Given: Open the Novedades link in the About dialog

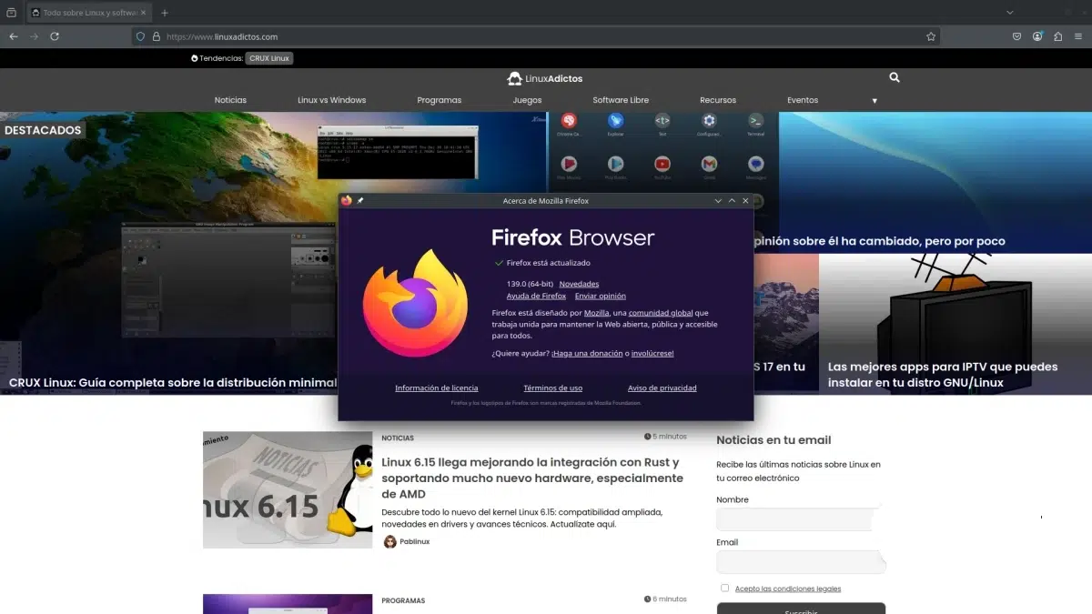Looking at the screenshot, I should [x=579, y=283].
